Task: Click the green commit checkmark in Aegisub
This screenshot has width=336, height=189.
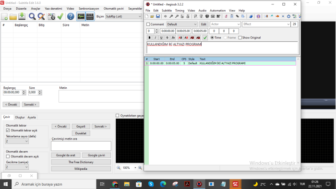Action: coord(205,38)
